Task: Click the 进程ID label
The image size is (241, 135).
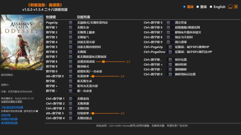Action: [x=5, y=85]
